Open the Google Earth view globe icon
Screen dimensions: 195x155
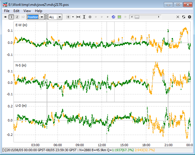(x=113, y=17)
